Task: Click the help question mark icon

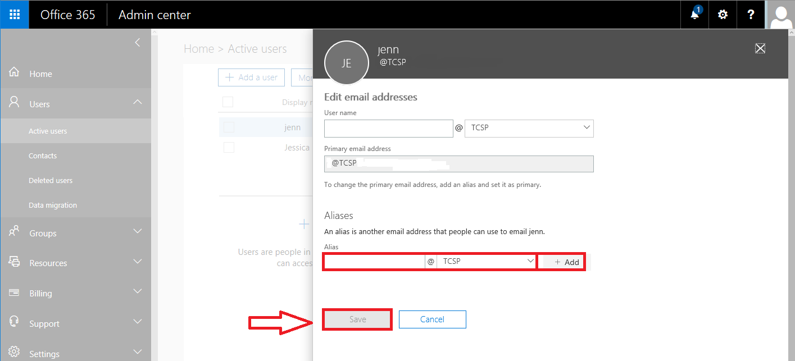Action: 751,15
